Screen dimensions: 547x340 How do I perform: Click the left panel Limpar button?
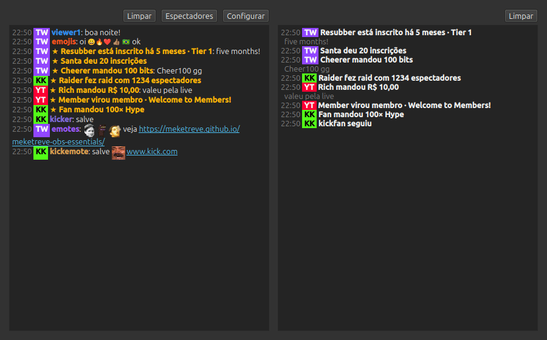pyautogui.click(x=139, y=16)
